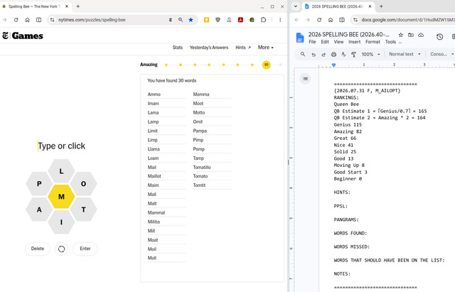This screenshot has width=455, height=292.
Task: Open the extensions puzzle piece menu
Action: pyautogui.click(x=263, y=20)
